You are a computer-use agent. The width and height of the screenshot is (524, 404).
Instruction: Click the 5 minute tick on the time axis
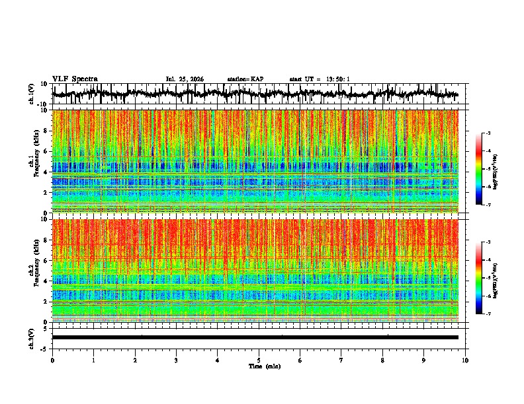(x=259, y=360)
